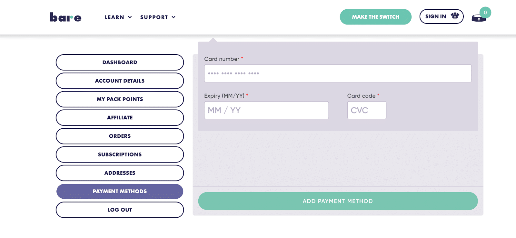Screen dimensions: 516x238
Task: Expand the Support dropdown menu
Action: point(158,17)
